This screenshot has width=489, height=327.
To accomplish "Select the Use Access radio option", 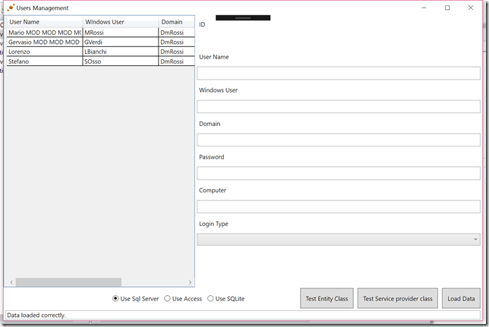I will click(x=168, y=299).
